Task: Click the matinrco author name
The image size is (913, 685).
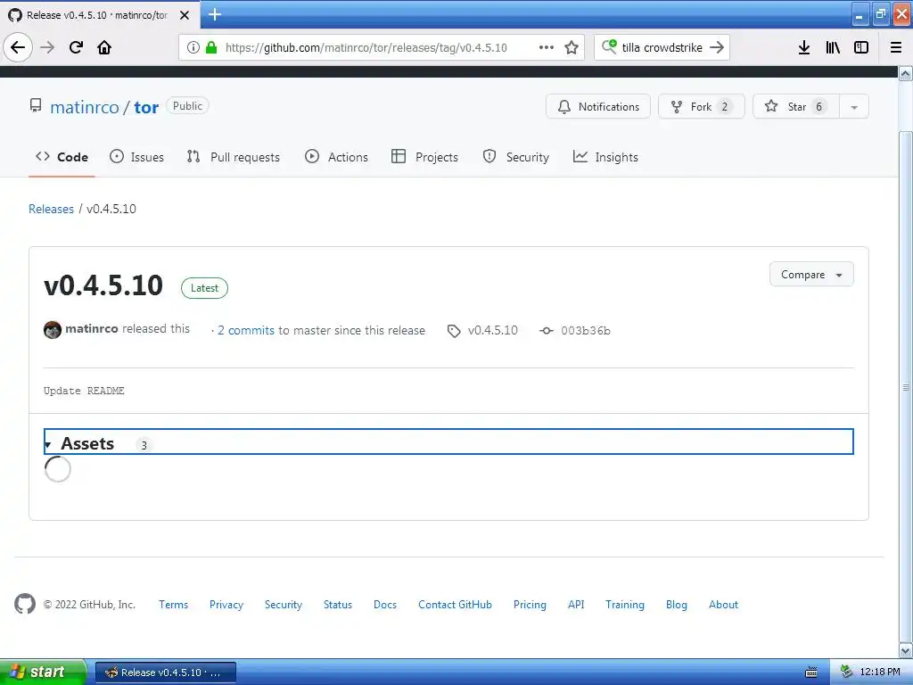Action: (92, 328)
